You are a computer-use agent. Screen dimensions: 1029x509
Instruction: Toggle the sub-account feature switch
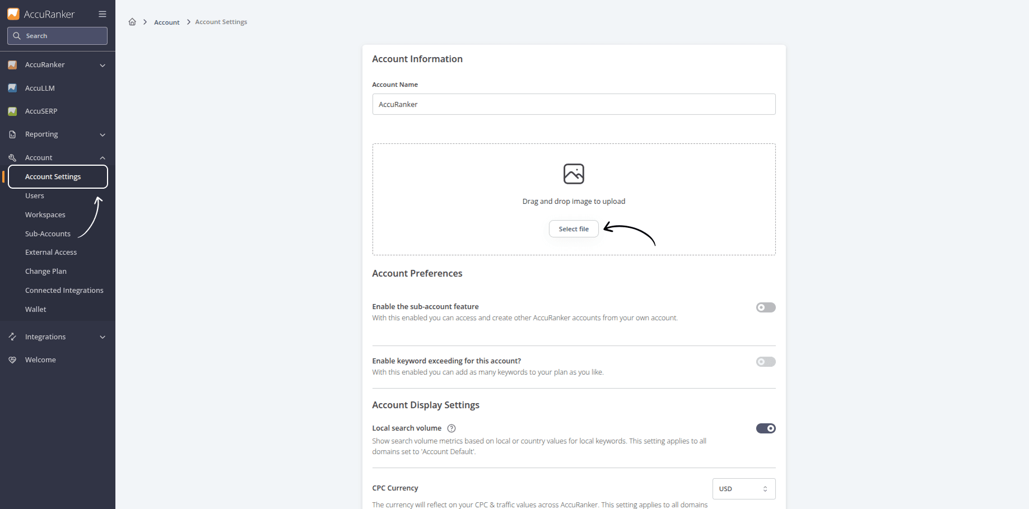(766, 307)
